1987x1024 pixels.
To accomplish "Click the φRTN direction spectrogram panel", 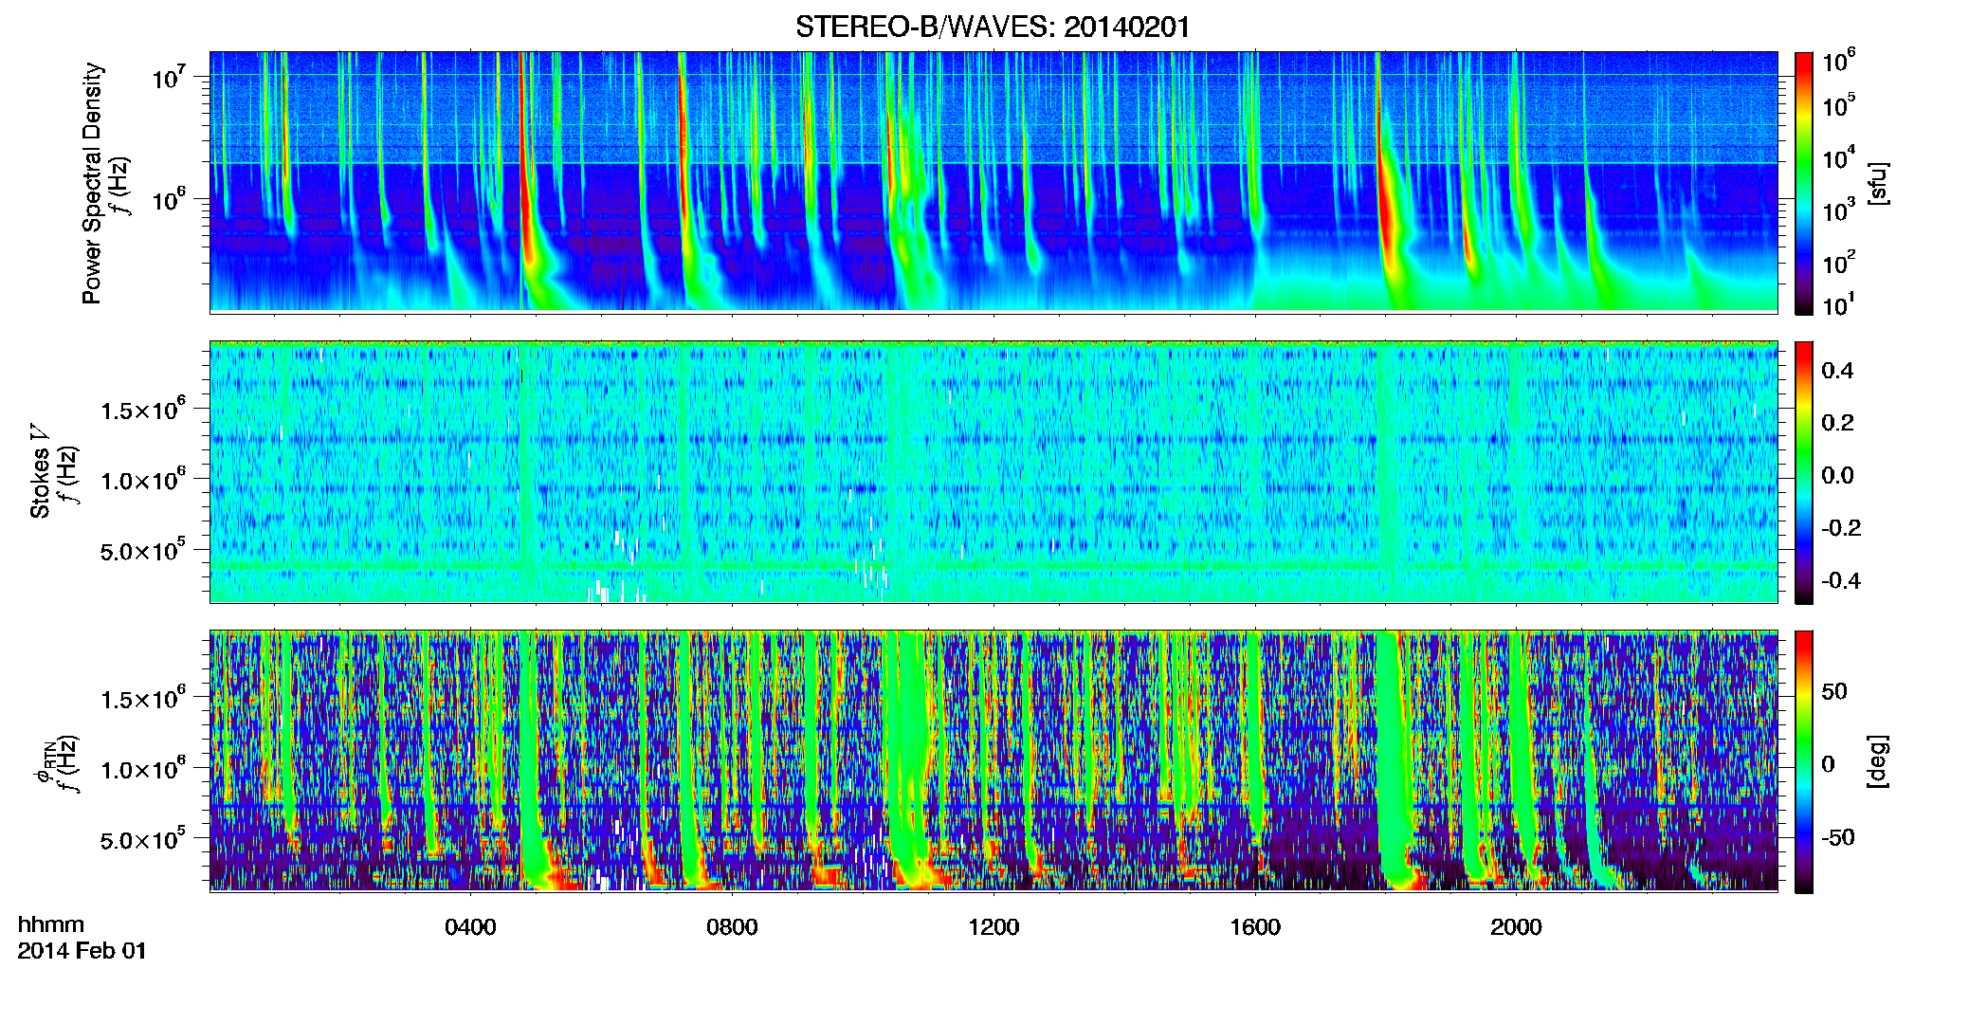I will point(993,760).
